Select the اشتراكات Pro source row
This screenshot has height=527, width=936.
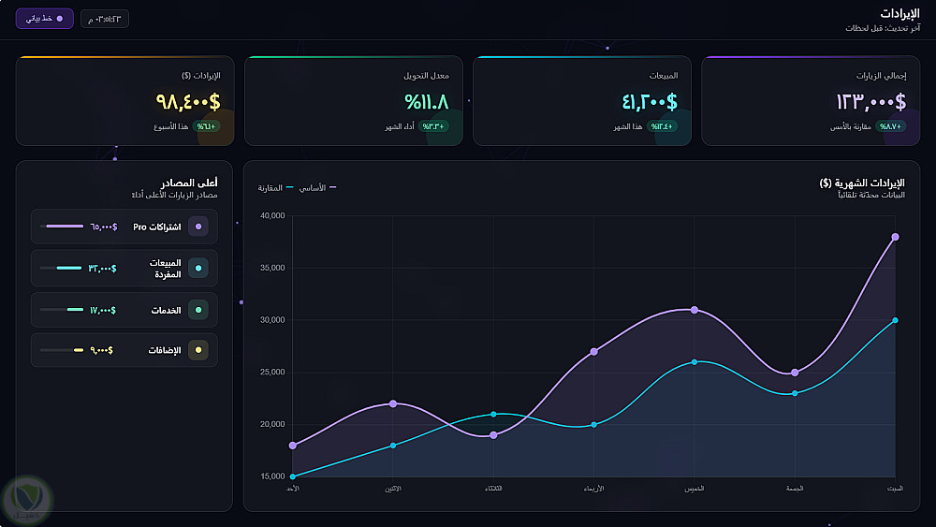pyautogui.click(x=124, y=227)
